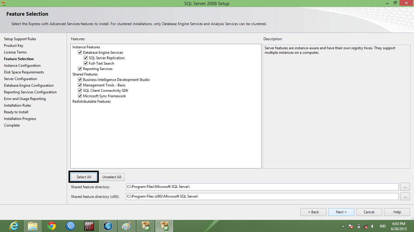Open the network connection tray icon

pyautogui.click(x=366, y=226)
